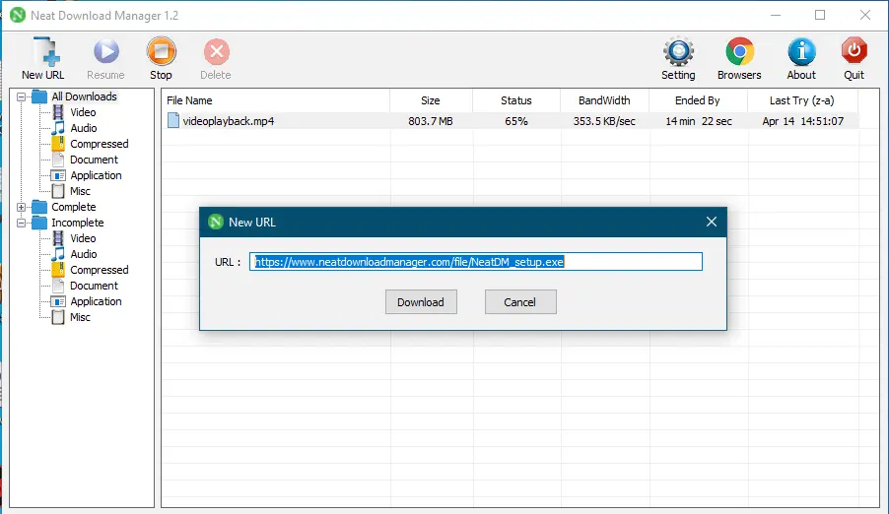Screen dimensions: 889x514
Task: Click the Download button in dialog
Action: pyautogui.click(x=421, y=302)
